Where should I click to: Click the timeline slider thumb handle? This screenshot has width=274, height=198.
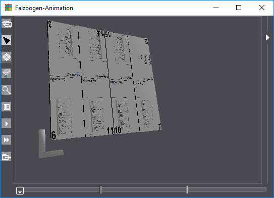[20, 190]
